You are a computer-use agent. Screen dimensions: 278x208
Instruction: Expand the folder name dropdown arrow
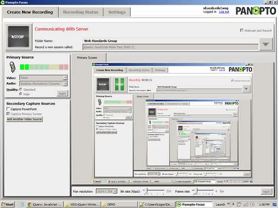tap(265, 44)
